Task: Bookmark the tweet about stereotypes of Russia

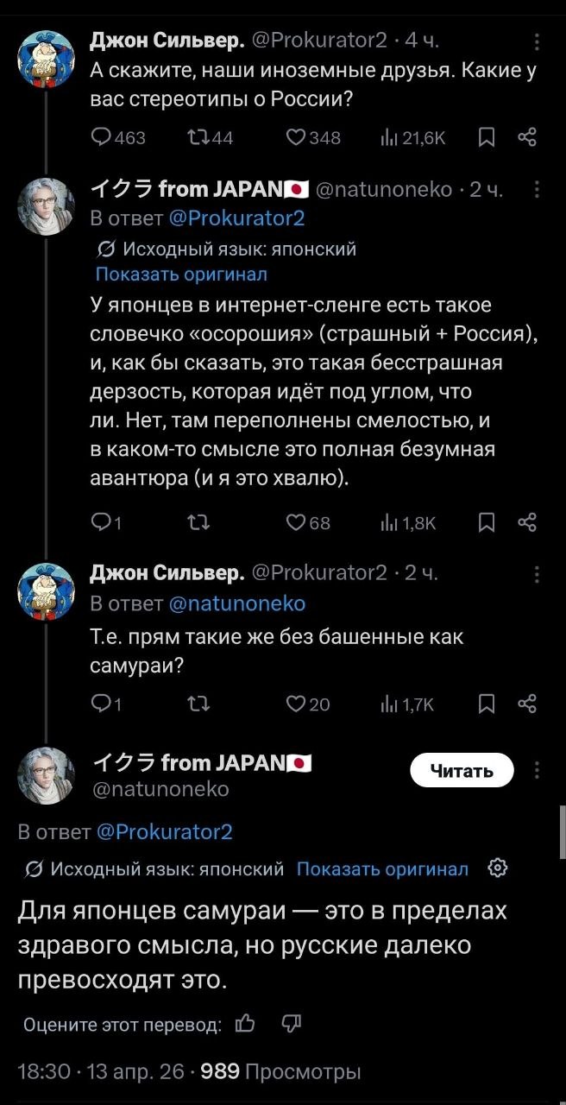Action: point(487,137)
